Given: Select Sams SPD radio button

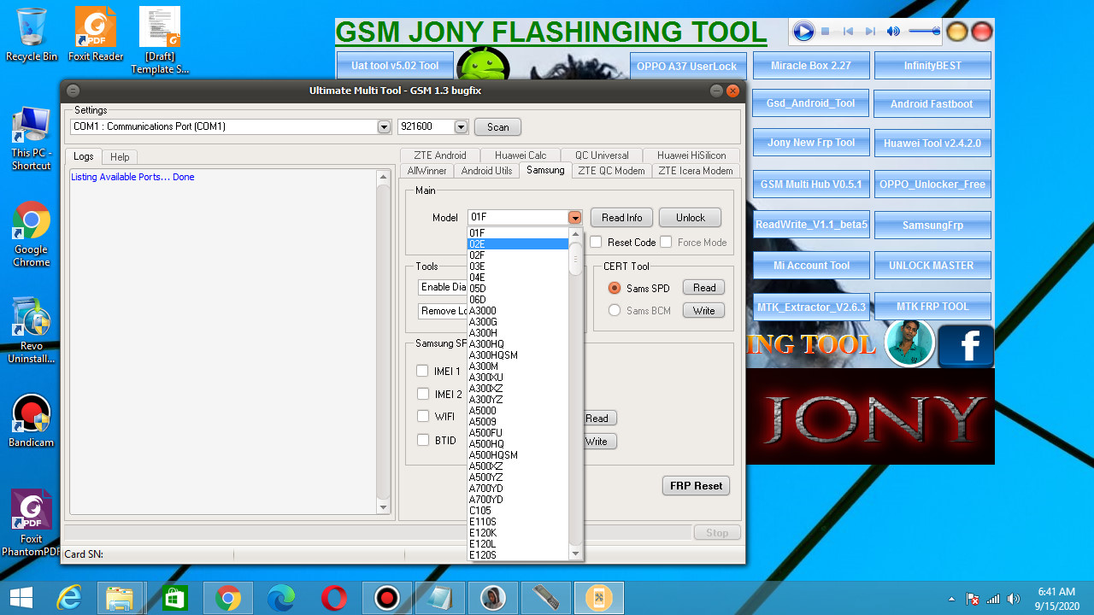Looking at the screenshot, I should pos(614,288).
